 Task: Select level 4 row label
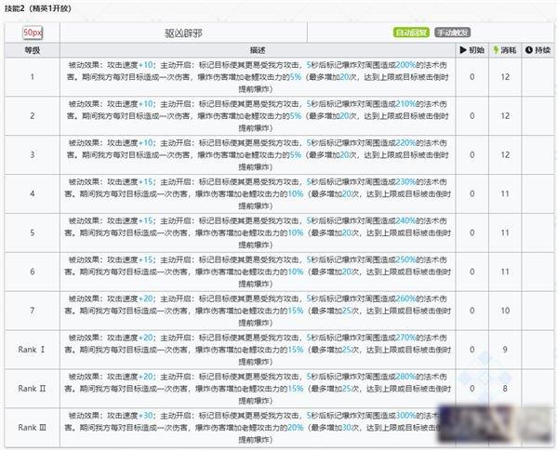pos(33,193)
